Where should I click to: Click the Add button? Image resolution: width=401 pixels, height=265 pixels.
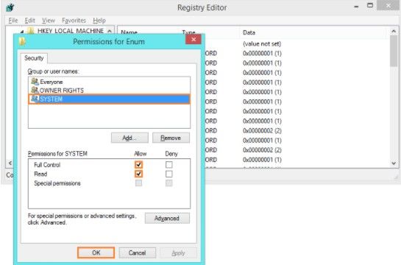[x=129, y=138]
